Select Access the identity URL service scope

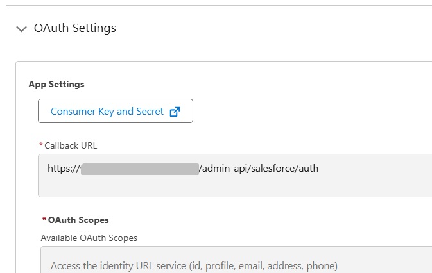click(x=193, y=265)
